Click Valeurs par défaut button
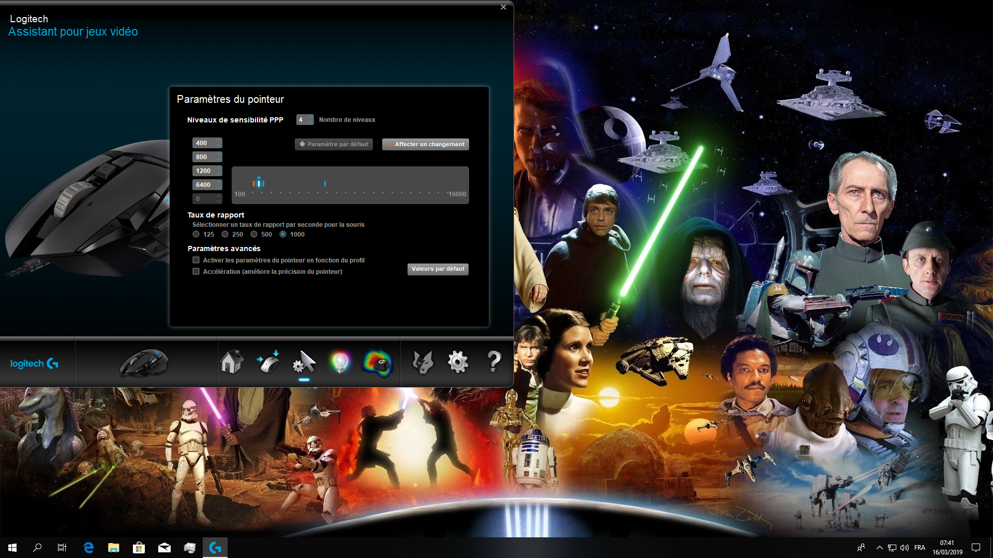This screenshot has width=993, height=558. (x=438, y=269)
